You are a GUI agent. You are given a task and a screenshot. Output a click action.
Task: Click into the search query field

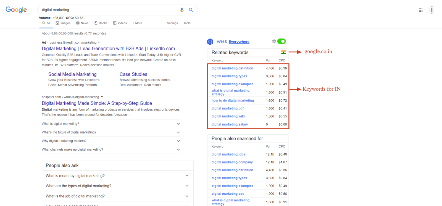pyautogui.click(x=108, y=10)
